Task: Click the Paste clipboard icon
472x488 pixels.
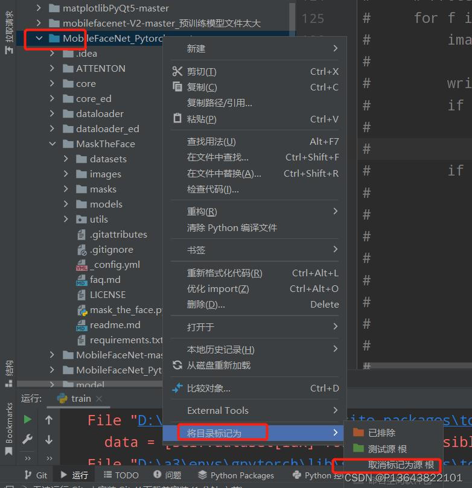Action: click(x=177, y=118)
